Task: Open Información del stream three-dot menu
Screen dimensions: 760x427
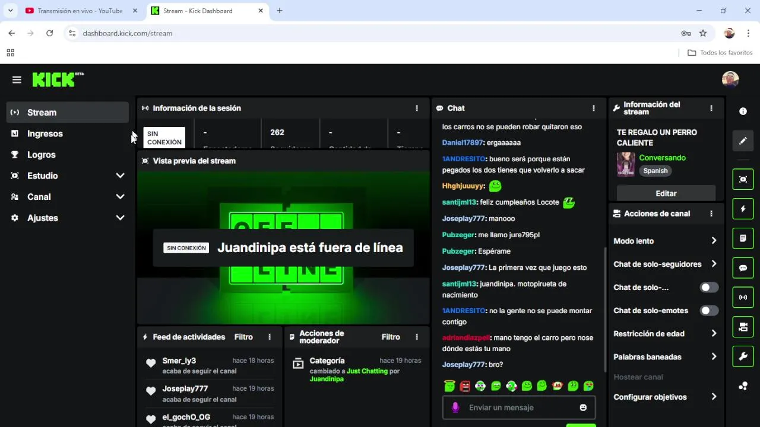Action: click(711, 108)
